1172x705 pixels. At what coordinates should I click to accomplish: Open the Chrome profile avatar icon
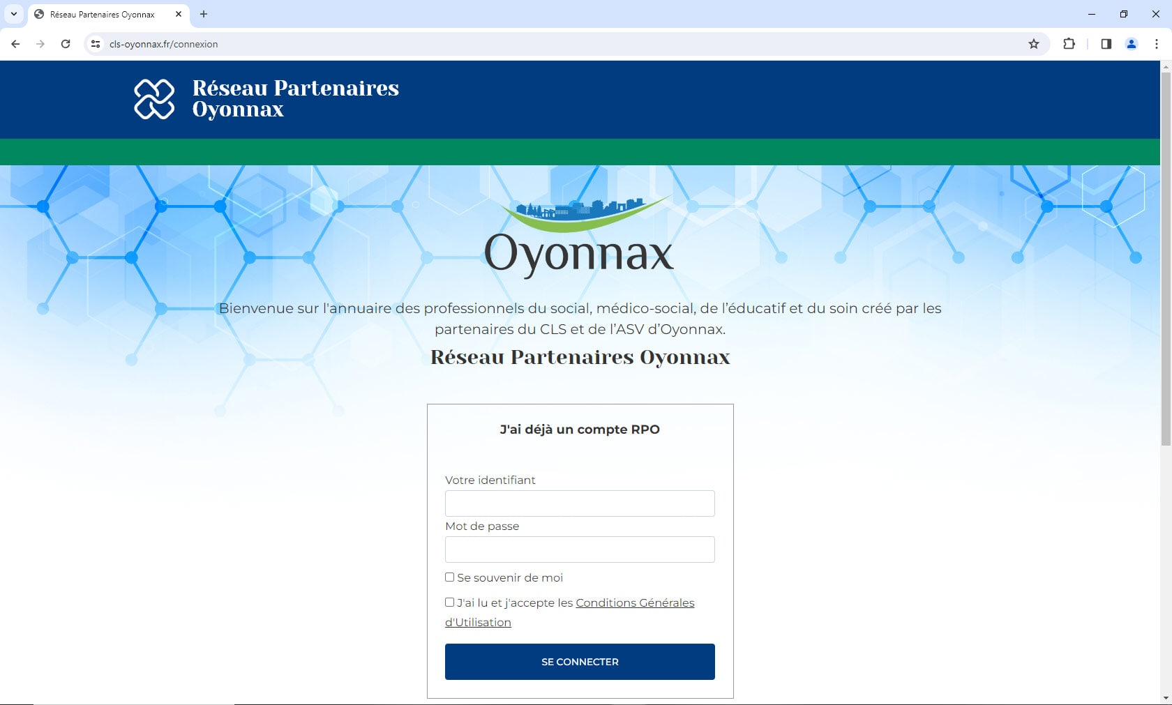click(x=1132, y=44)
